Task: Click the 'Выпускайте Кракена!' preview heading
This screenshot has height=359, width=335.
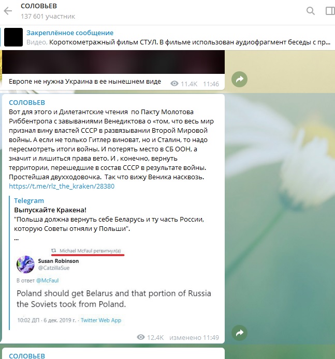Action: pyautogui.click(x=50, y=210)
